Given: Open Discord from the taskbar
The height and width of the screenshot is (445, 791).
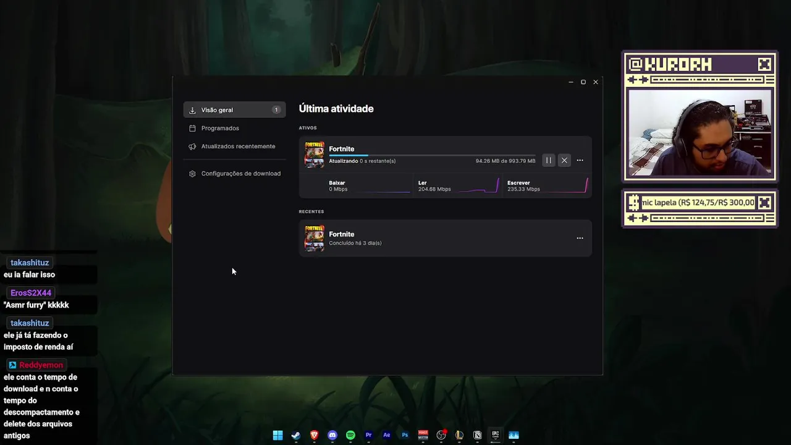Looking at the screenshot, I should (x=332, y=435).
